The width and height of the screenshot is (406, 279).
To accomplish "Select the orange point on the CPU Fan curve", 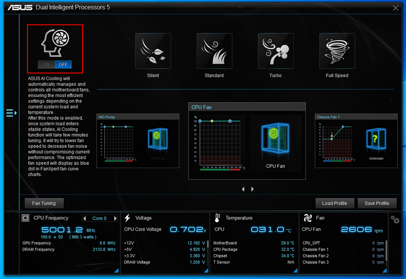I will click(x=212, y=121).
